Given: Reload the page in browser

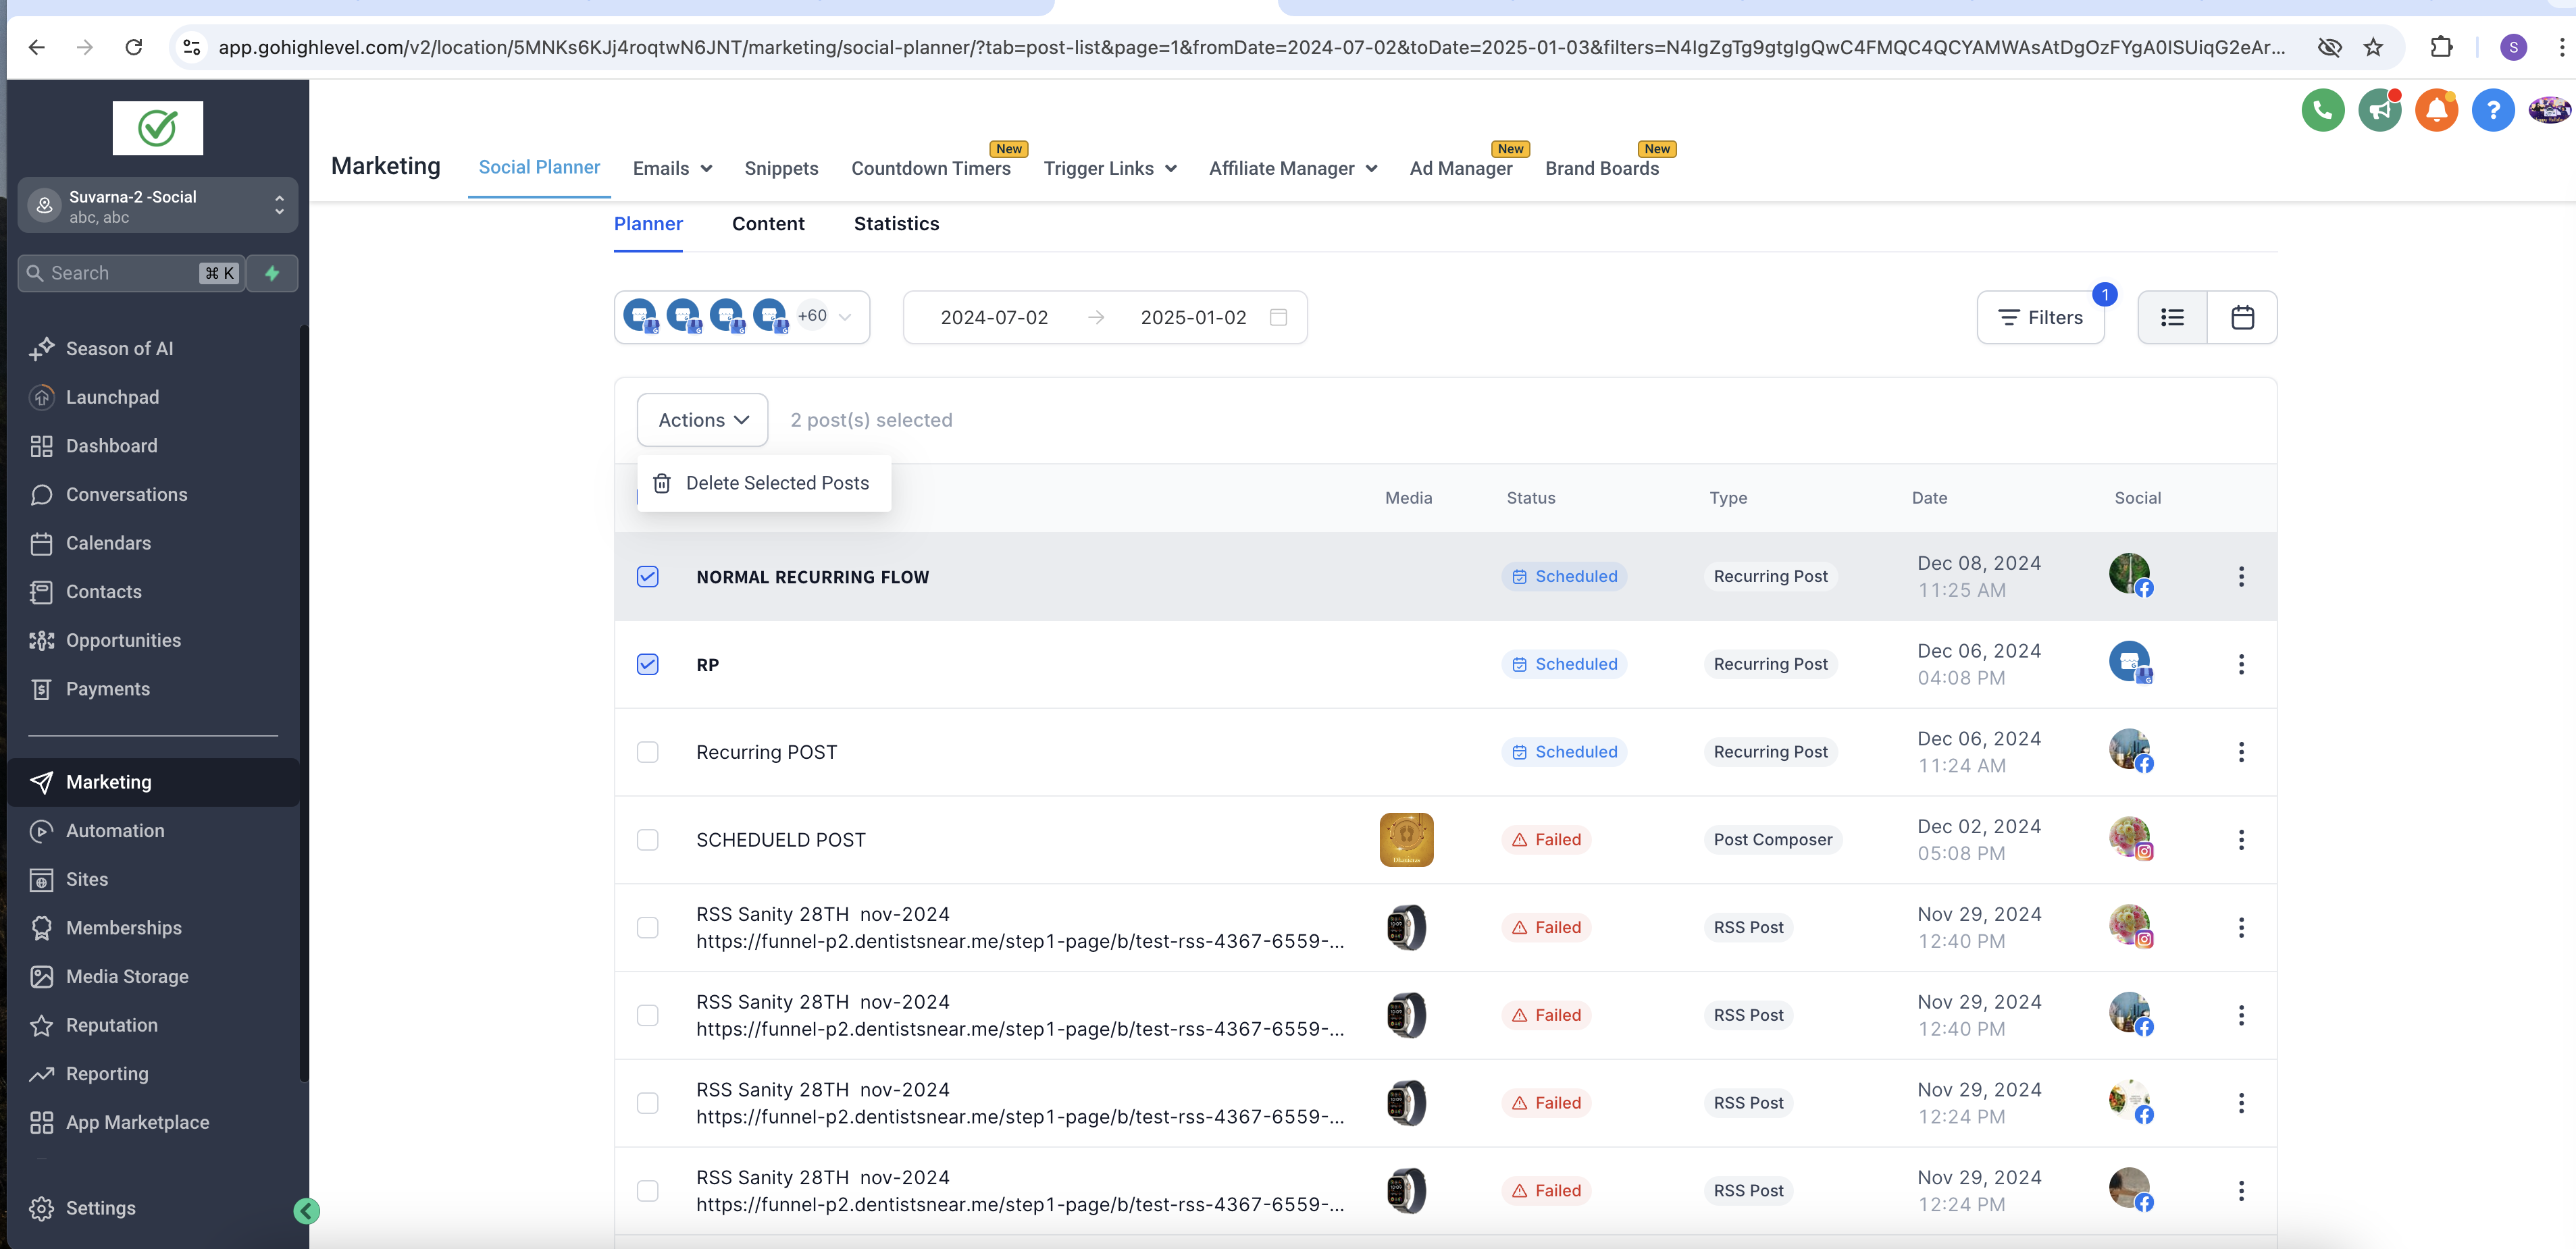Looking at the screenshot, I should click(x=133, y=47).
